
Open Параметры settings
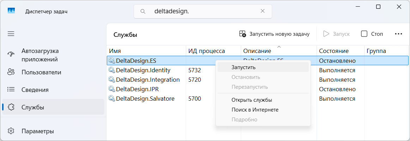tap(53, 131)
